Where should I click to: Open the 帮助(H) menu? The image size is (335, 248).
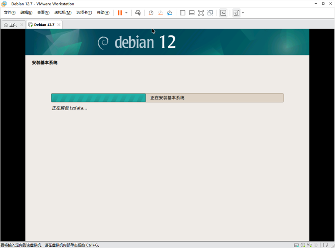pyautogui.click(x=103, y=12)
